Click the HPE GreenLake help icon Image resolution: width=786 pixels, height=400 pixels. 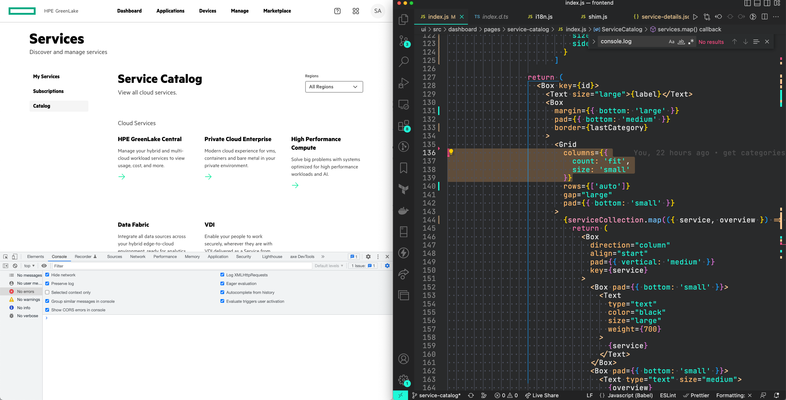[337, 11]
